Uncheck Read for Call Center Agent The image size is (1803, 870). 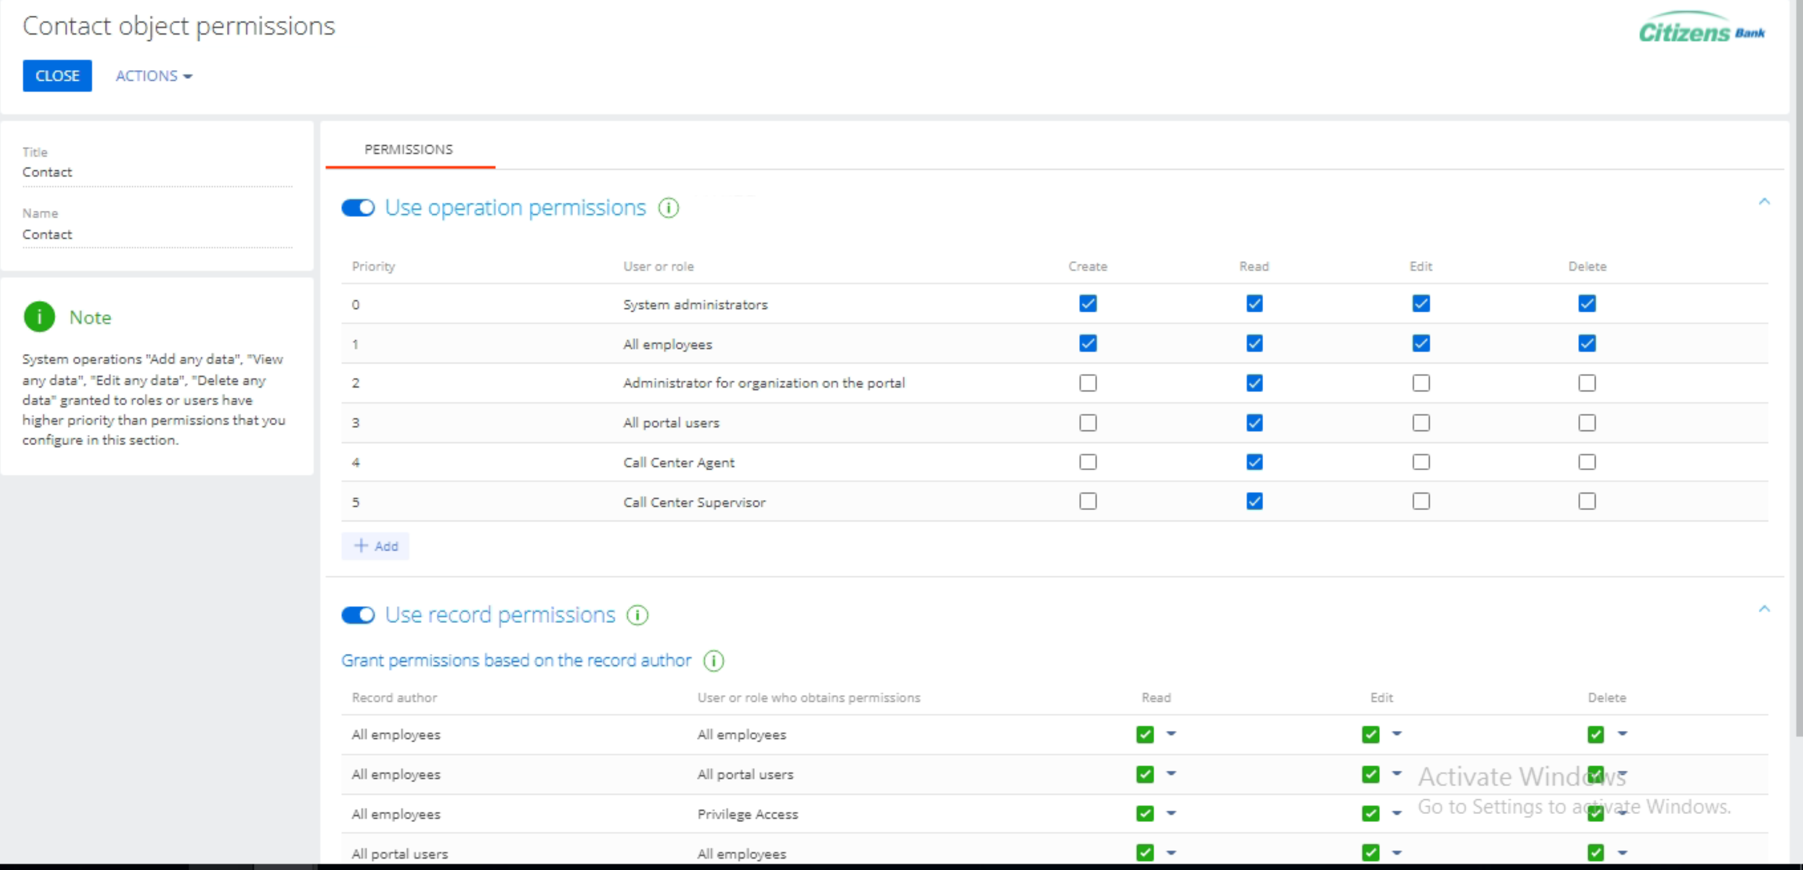1254,462
